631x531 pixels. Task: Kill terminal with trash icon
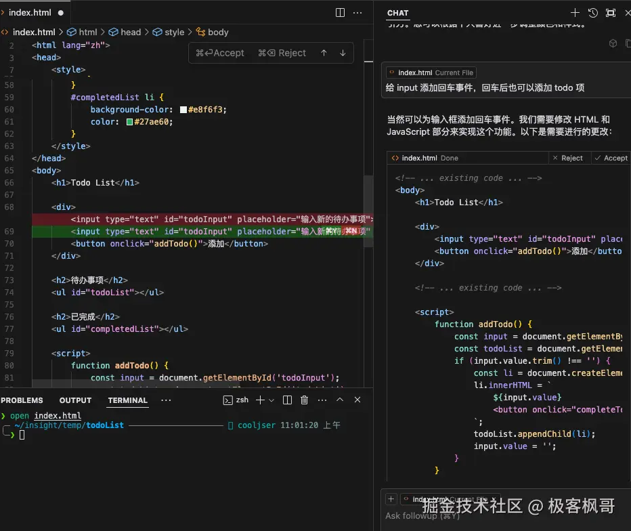[x=304, y=400]
